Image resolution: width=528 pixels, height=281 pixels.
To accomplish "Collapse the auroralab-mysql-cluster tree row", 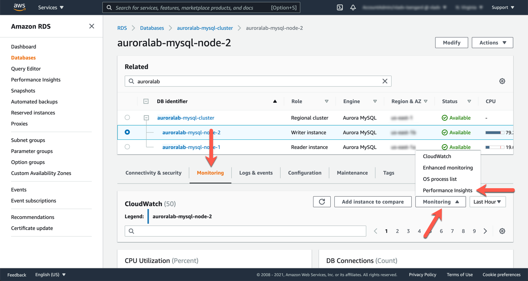I will [x=146, y=118].
